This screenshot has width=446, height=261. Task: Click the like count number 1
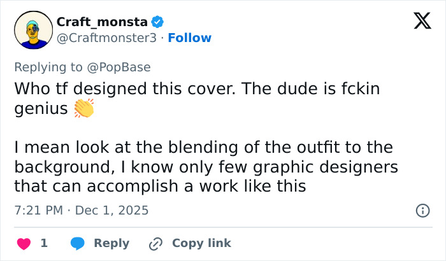point(44,243)
